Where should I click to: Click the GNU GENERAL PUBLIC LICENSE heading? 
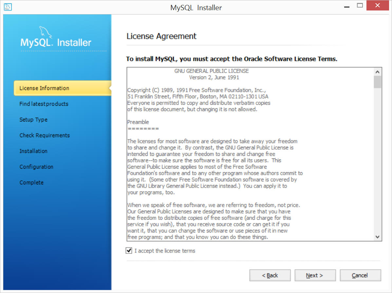tap(212, 71)
